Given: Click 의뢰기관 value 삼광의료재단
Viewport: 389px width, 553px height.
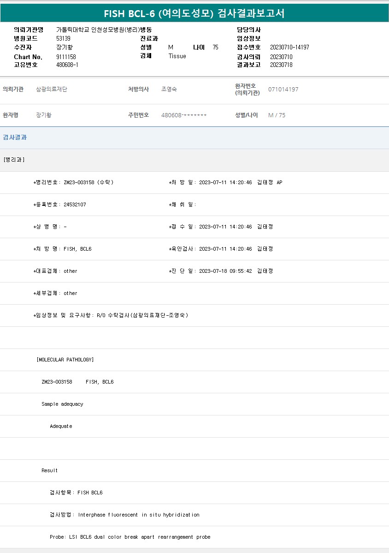Looking at the screenshot, I should coord(52,90).
